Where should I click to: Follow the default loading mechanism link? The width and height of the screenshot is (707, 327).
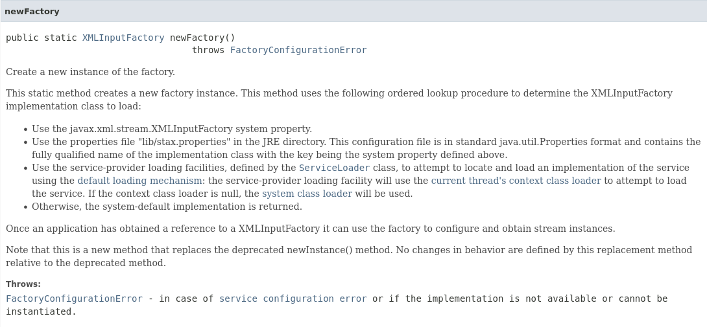139,181
